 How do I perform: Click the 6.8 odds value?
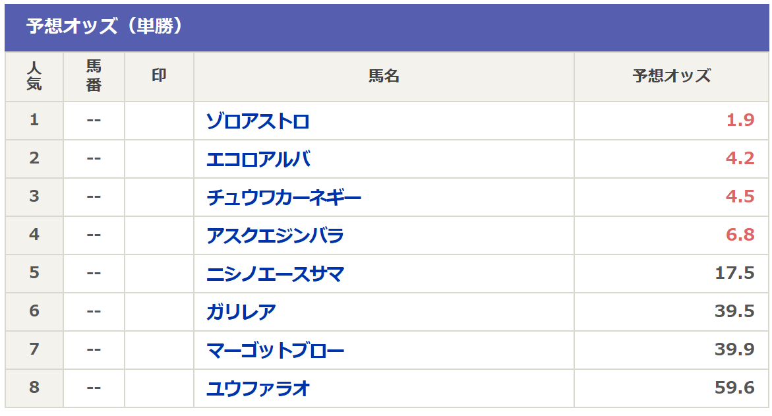coord(740,236)
